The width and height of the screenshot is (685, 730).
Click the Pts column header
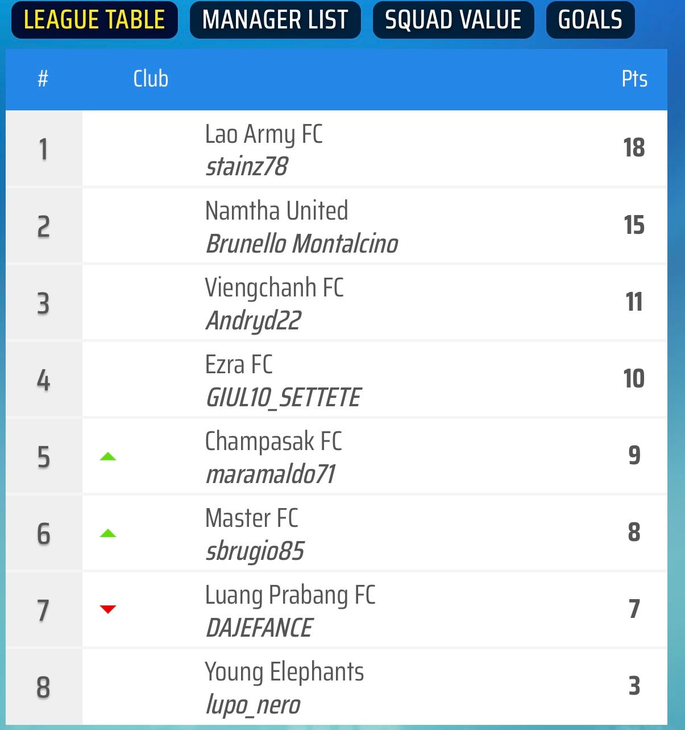click(634, 79)
